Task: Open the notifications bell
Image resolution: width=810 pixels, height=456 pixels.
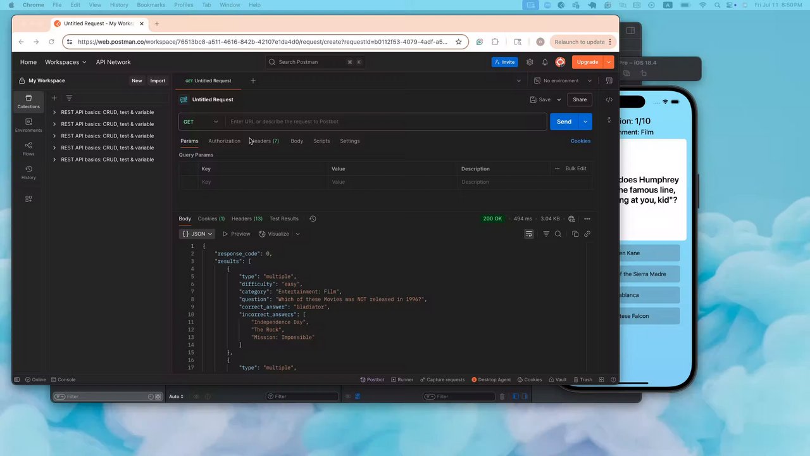Action: click(545, 62)
